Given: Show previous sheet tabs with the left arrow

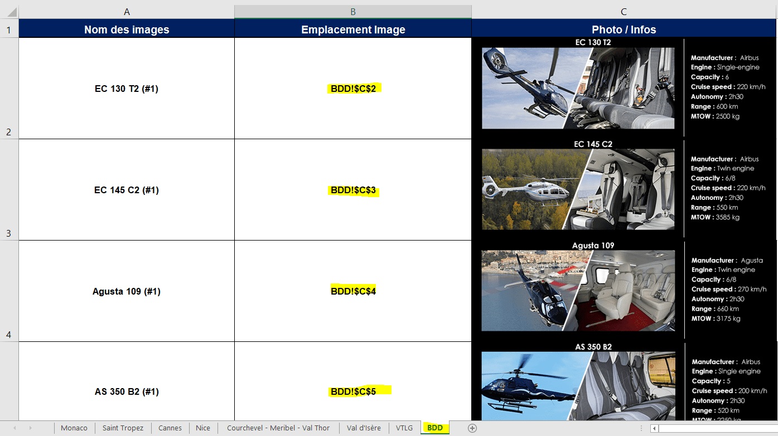Looking at the screenshot, I should (x=15, y=428).
